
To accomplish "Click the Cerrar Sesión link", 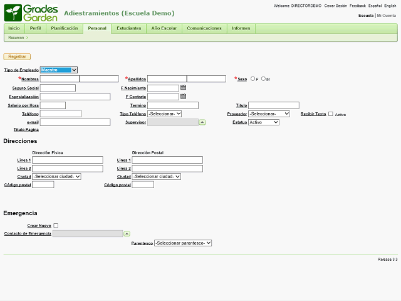I will point(335,6).
